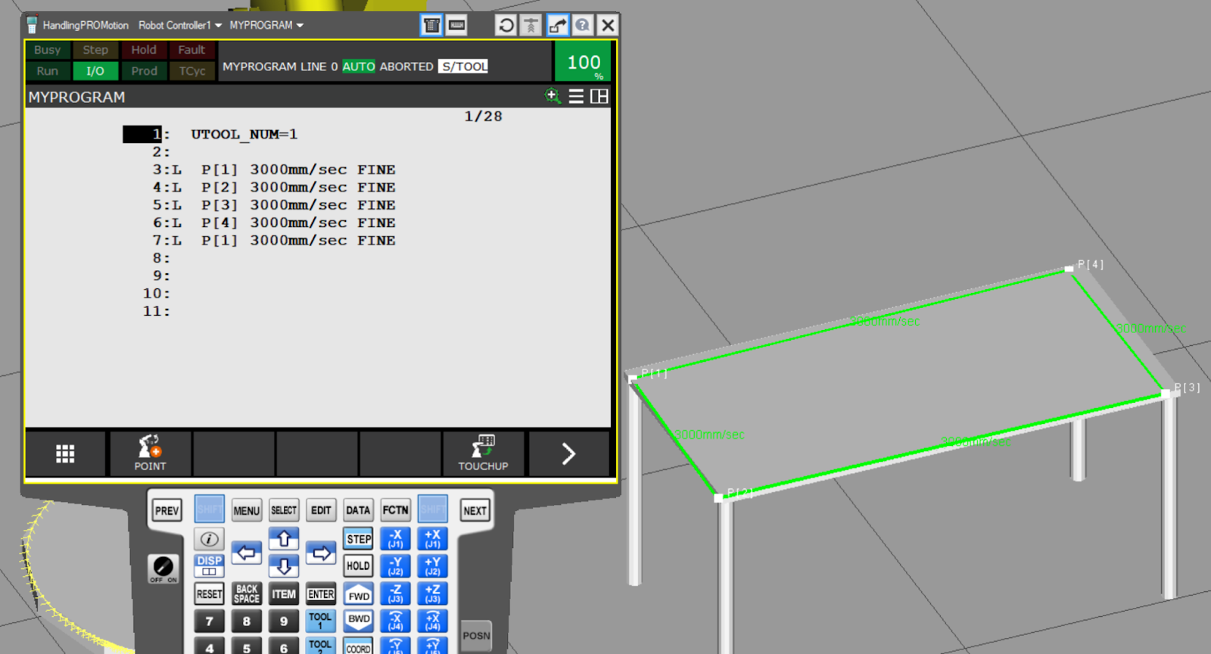Click the teach pendant screen icon in title bar
Screen dimensions: 1211x654
(431, 25)
